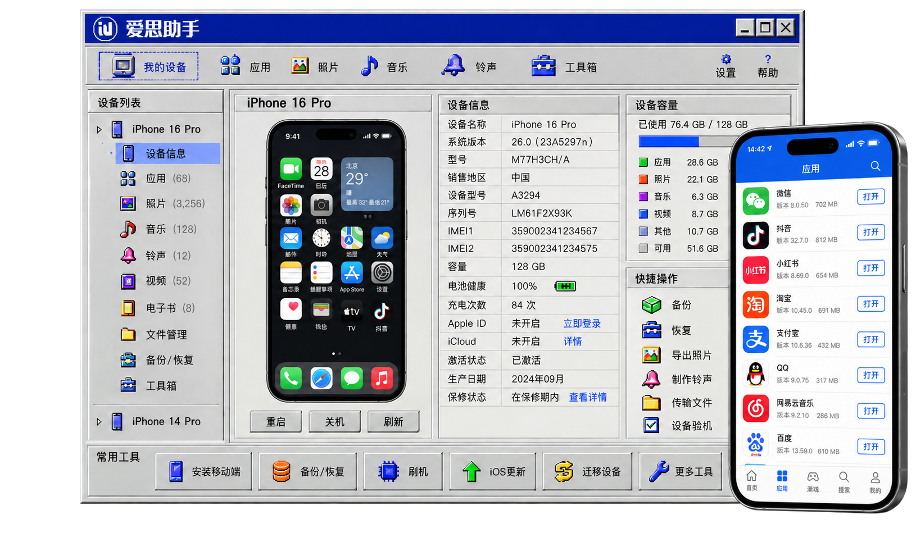Open 铃声 (12) in the sidebar
This screenshot has width=916, height=542.
[x=156, y=256]
